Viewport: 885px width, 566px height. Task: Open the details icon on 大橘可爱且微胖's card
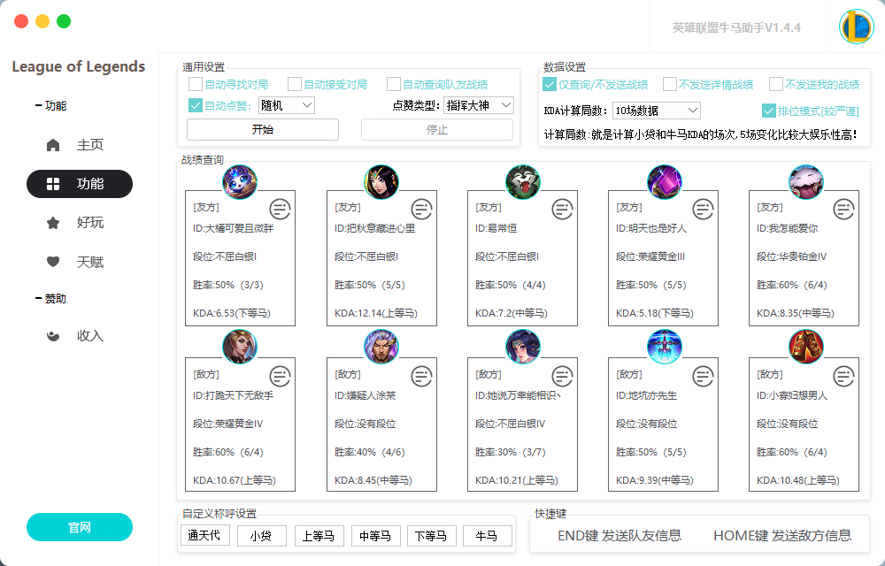click(x=280, y=209)
